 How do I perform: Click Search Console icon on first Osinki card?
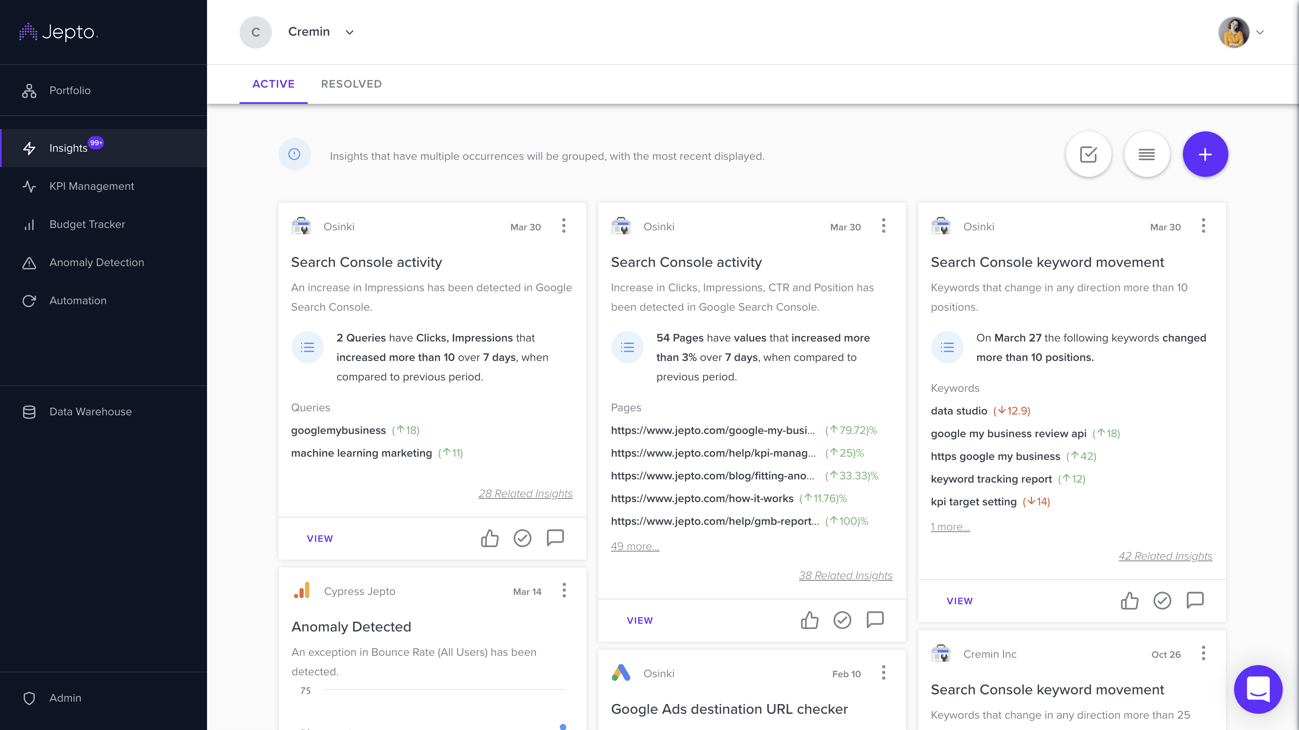[301, 226]
